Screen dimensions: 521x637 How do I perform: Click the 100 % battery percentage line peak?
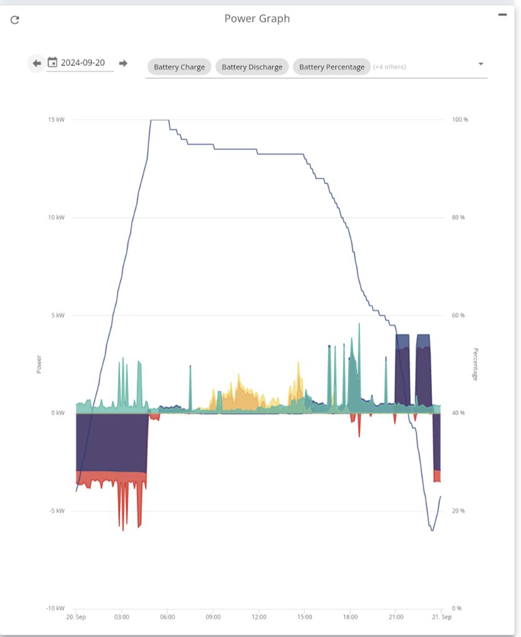point(159,120)
